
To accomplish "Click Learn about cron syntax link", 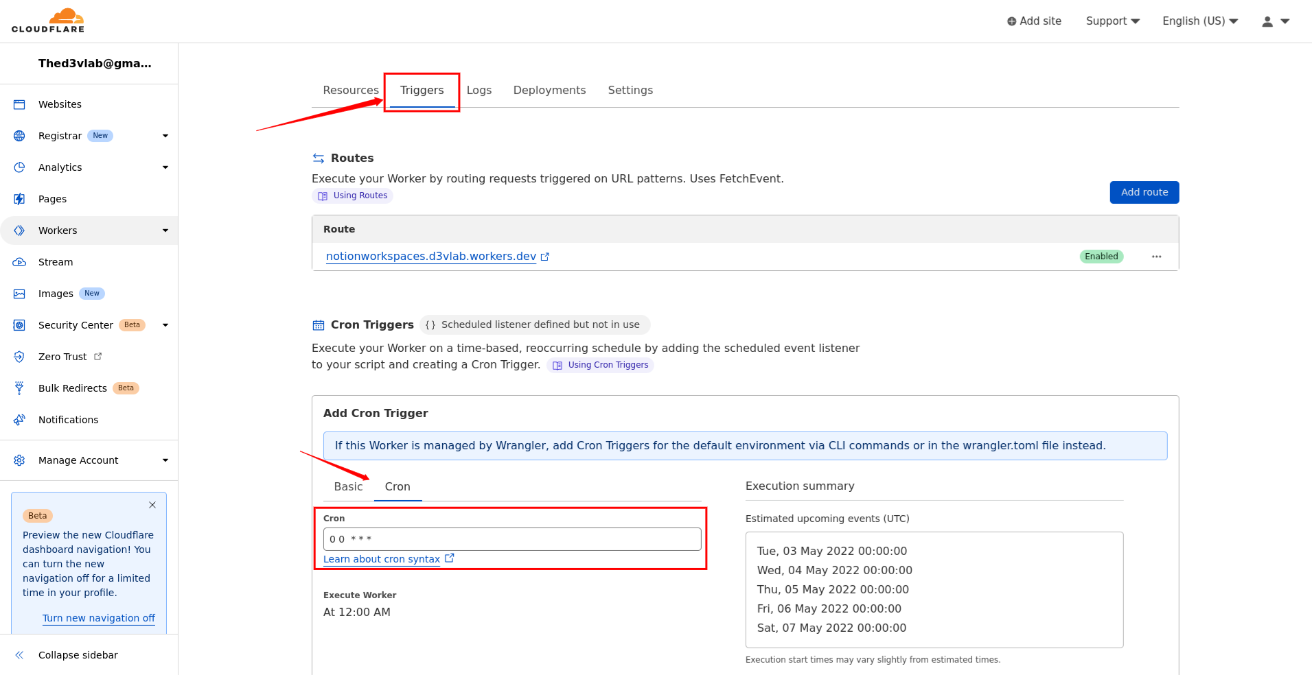I will 382,559.
